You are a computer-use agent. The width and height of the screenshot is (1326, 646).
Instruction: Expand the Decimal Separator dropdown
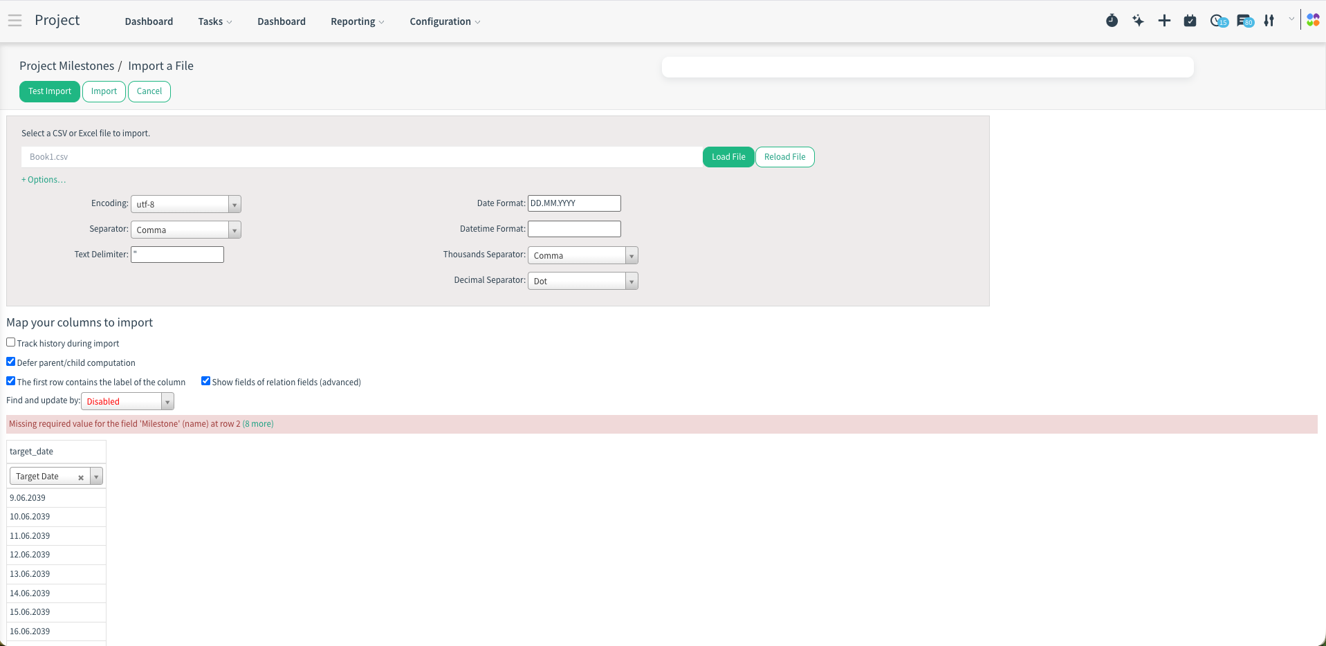(582, 281)
